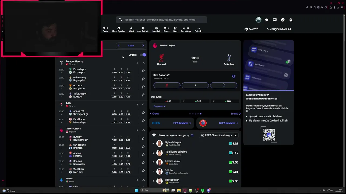Open the Motor Sporları category
The image size is (346, 194).
(118, 30)
